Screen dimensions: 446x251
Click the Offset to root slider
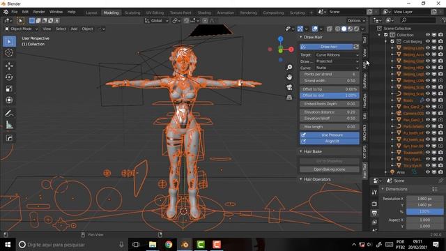point(330,96)
